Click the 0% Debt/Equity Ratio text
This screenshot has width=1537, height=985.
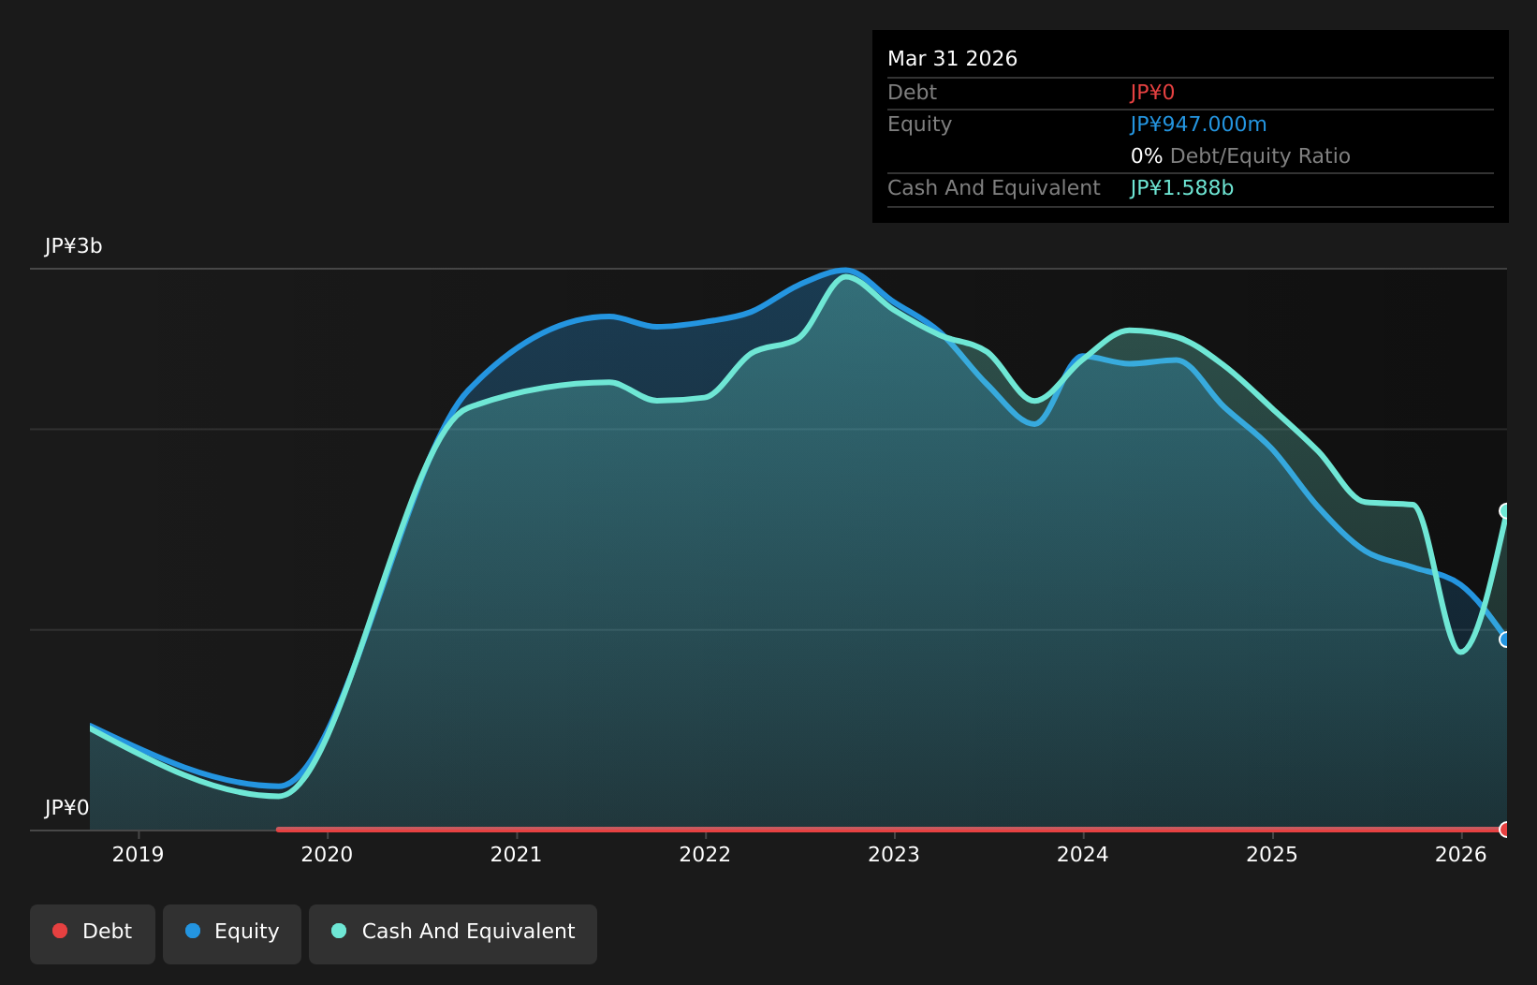[x=1240, y=156]
